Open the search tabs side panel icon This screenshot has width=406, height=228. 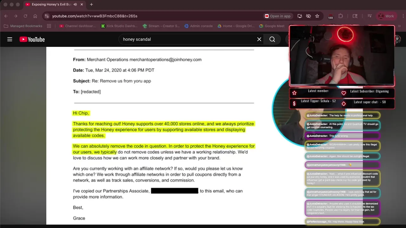point(355,16)
